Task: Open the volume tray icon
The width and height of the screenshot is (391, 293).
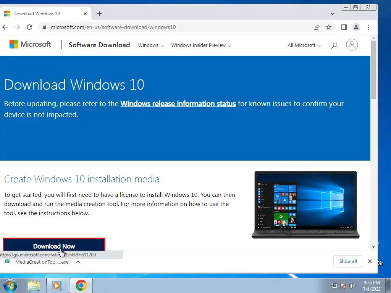Action: point(352,286)
